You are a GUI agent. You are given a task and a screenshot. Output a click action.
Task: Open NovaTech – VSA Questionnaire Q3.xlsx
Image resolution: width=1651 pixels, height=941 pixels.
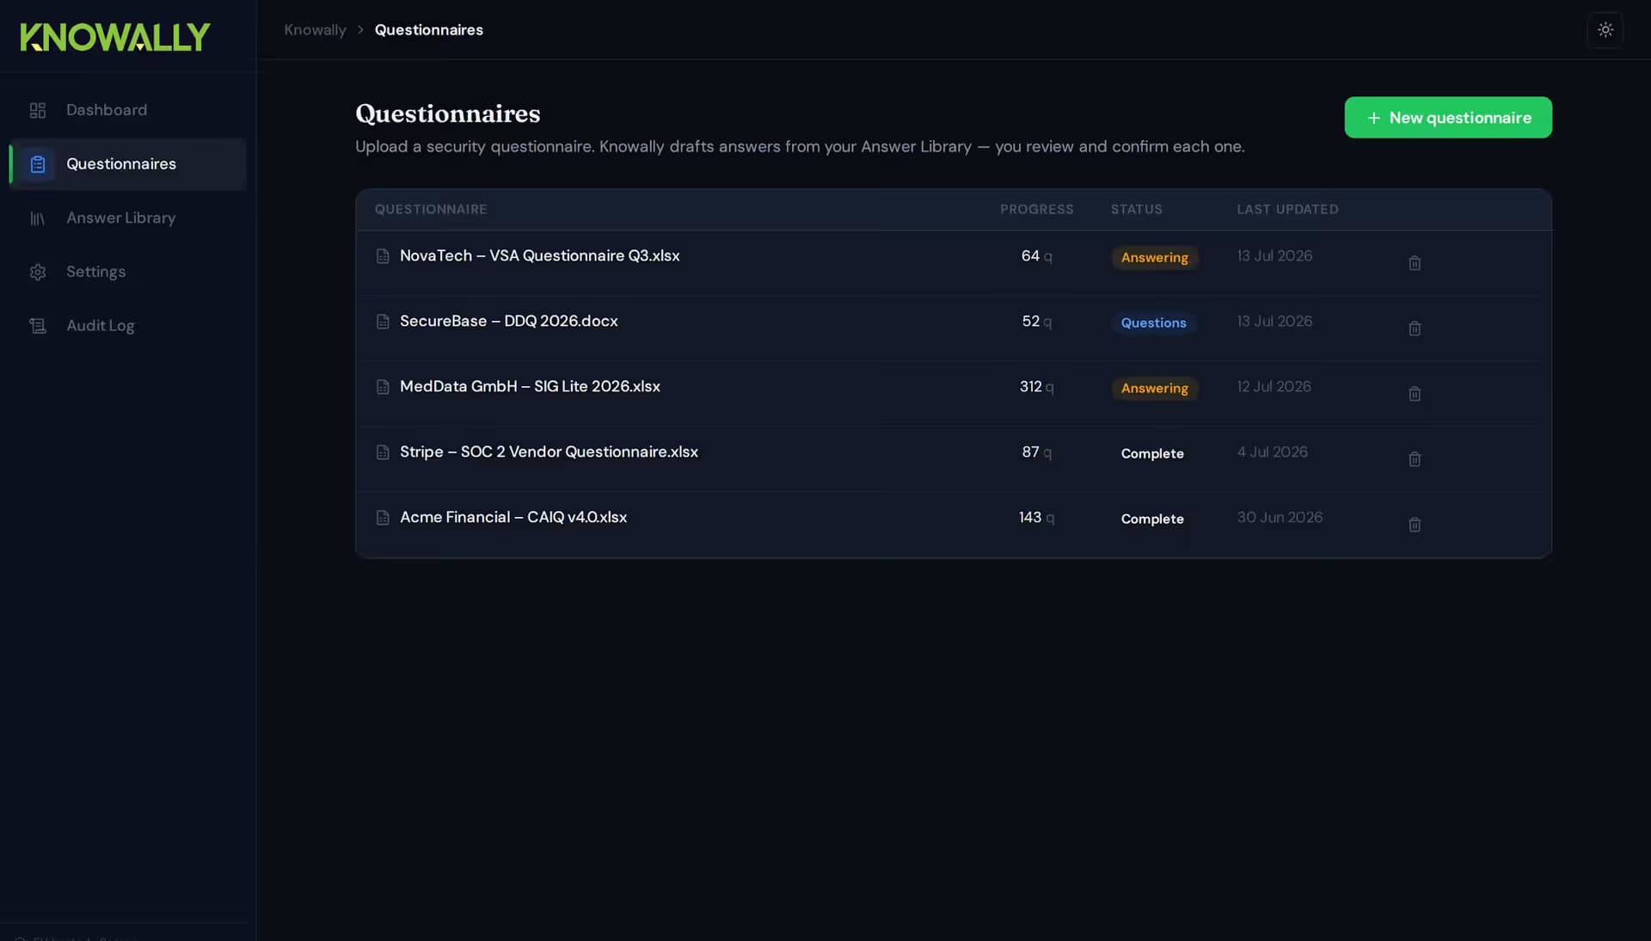pyautogui.click(x=539, y=256)
